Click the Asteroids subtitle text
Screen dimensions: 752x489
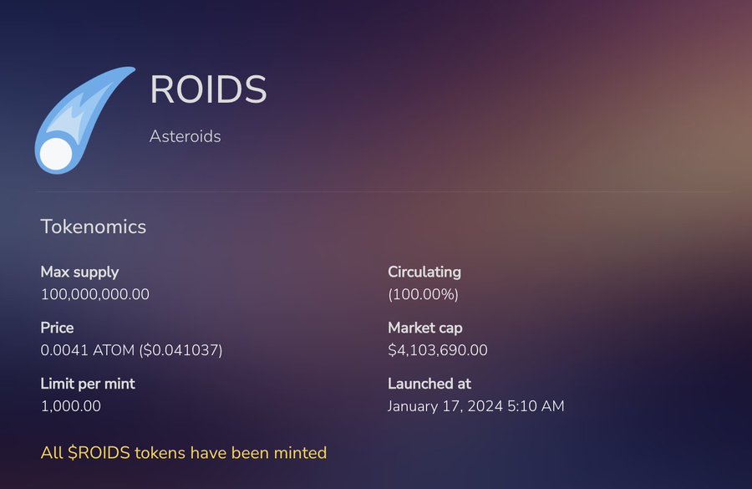click(x=185, y=136)
